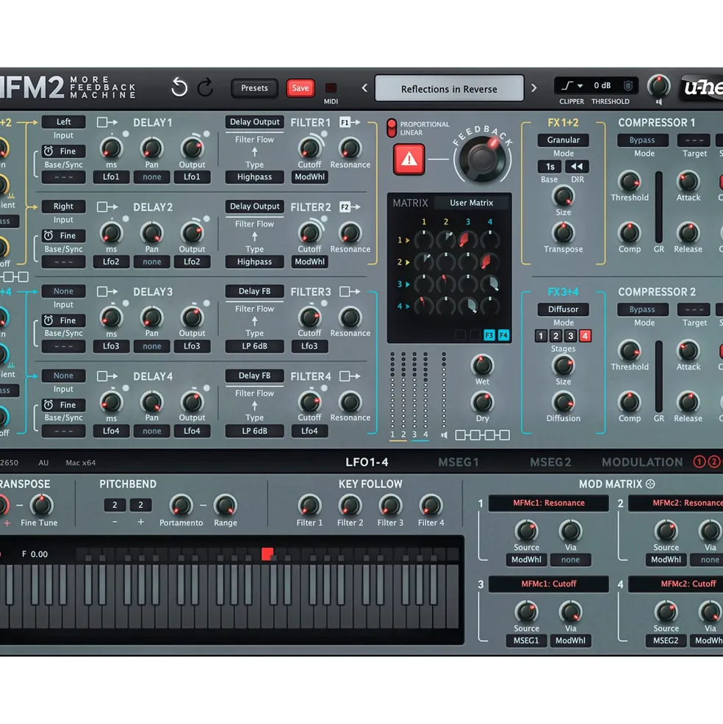The height and width of the screenshot is (724, 723).
Task: Click the MIDI activity indicator
Action: 331,87
